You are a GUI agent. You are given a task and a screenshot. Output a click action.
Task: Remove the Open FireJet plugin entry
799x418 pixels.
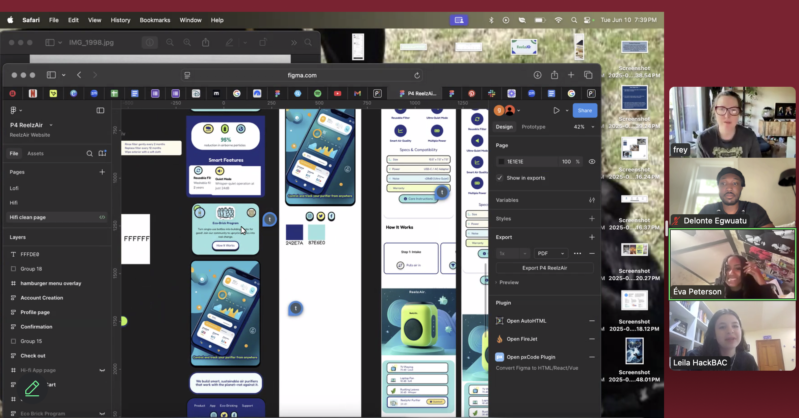coord(592,339)
